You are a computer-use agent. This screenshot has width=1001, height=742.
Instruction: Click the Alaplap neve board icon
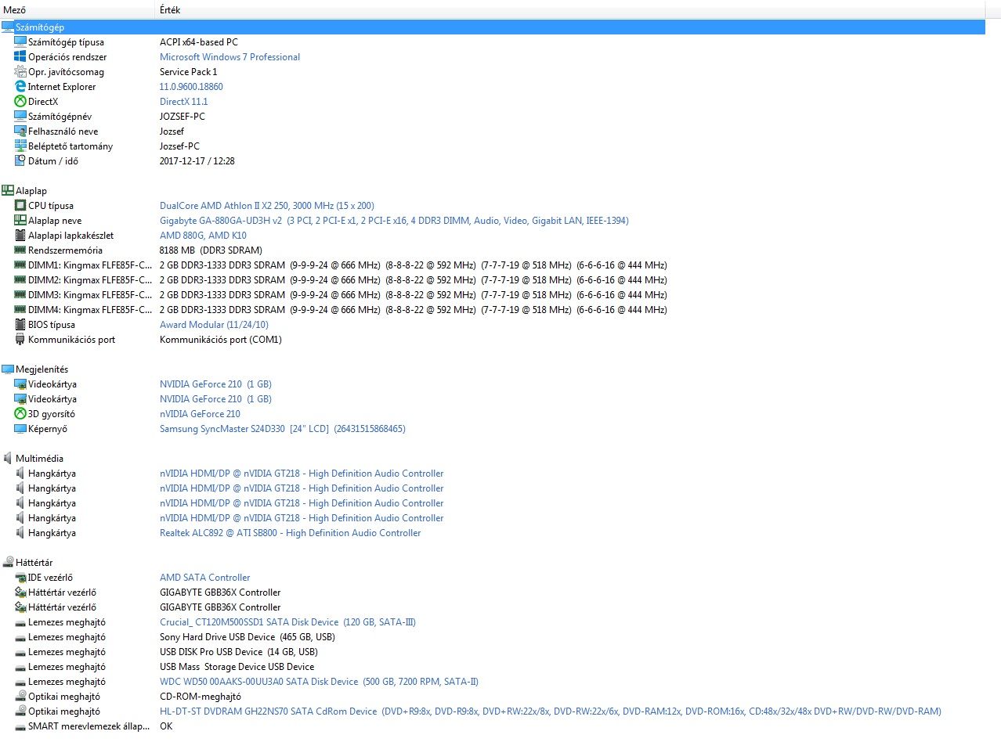tap(20, 221)
